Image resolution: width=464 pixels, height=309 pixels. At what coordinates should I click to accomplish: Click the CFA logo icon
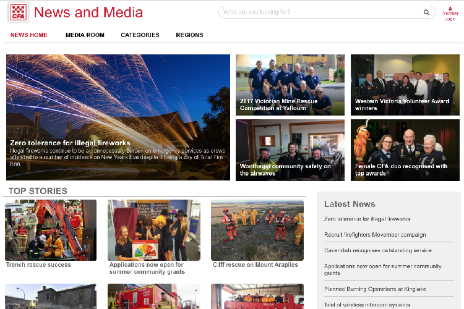(17, 12)
